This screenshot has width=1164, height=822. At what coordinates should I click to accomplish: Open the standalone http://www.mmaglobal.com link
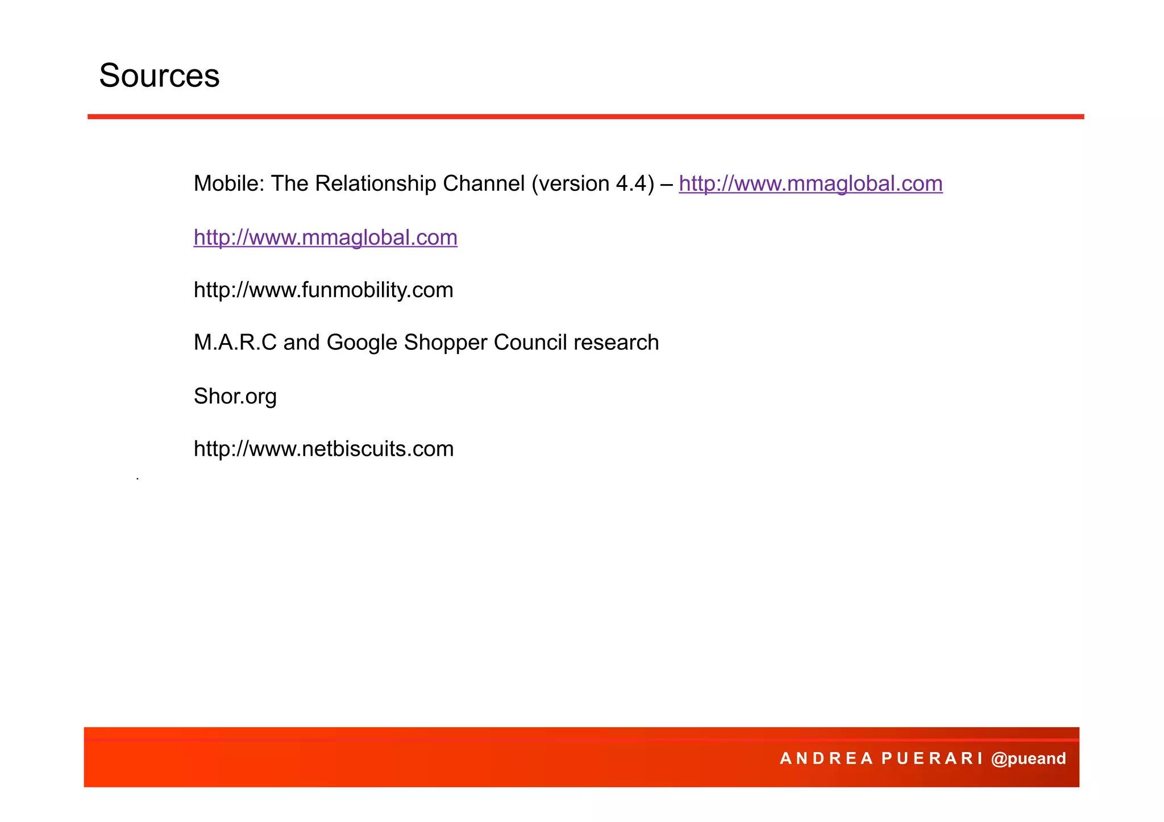tap(326, 237)
